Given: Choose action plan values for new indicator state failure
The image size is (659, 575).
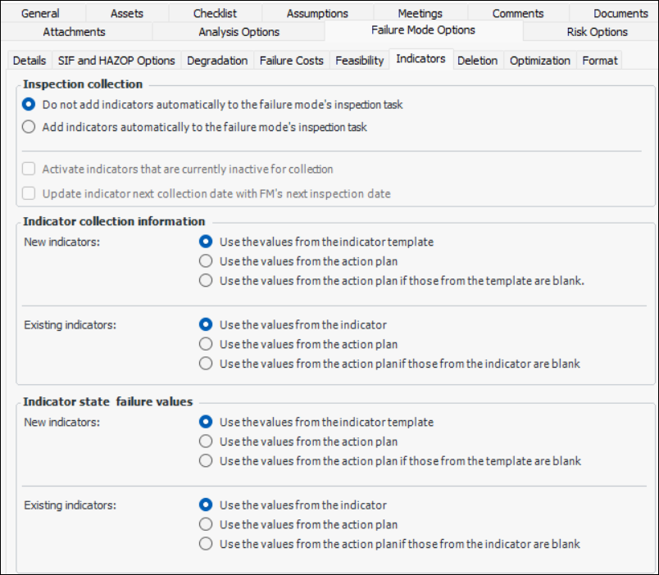Looking at the screenshot, I should click(206, 441).
